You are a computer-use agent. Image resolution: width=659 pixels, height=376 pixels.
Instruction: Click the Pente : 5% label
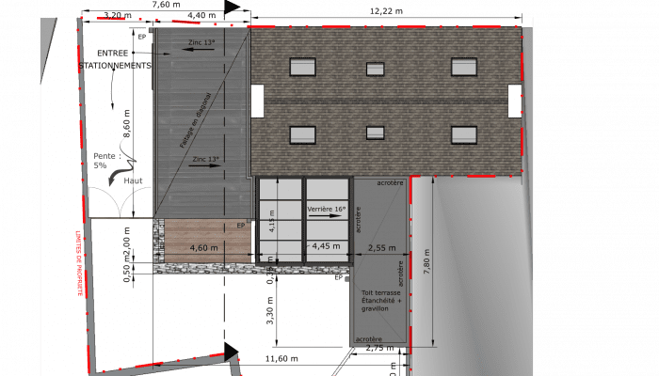[105, 161]
